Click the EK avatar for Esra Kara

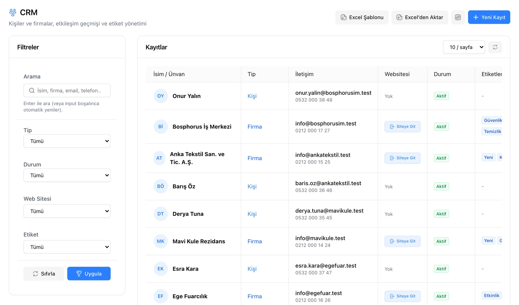pos(161,269)
